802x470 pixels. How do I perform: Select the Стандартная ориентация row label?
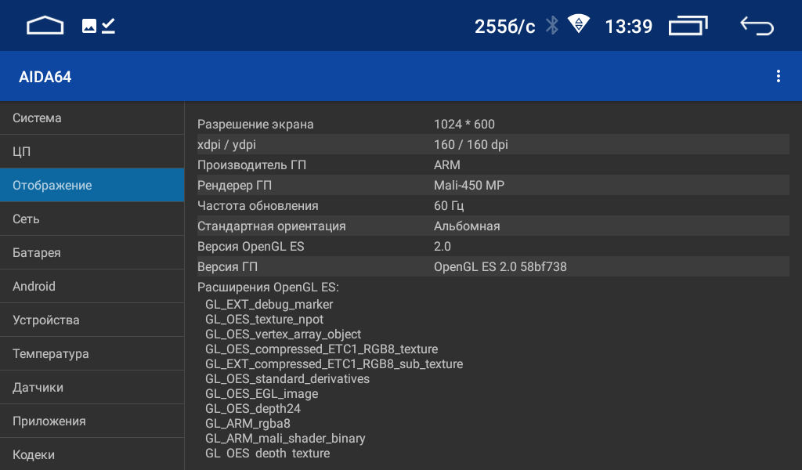pos(272,226)
